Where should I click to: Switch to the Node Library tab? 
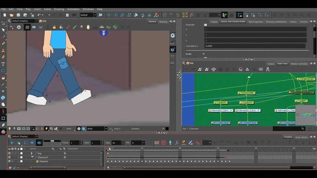[301, 137]
